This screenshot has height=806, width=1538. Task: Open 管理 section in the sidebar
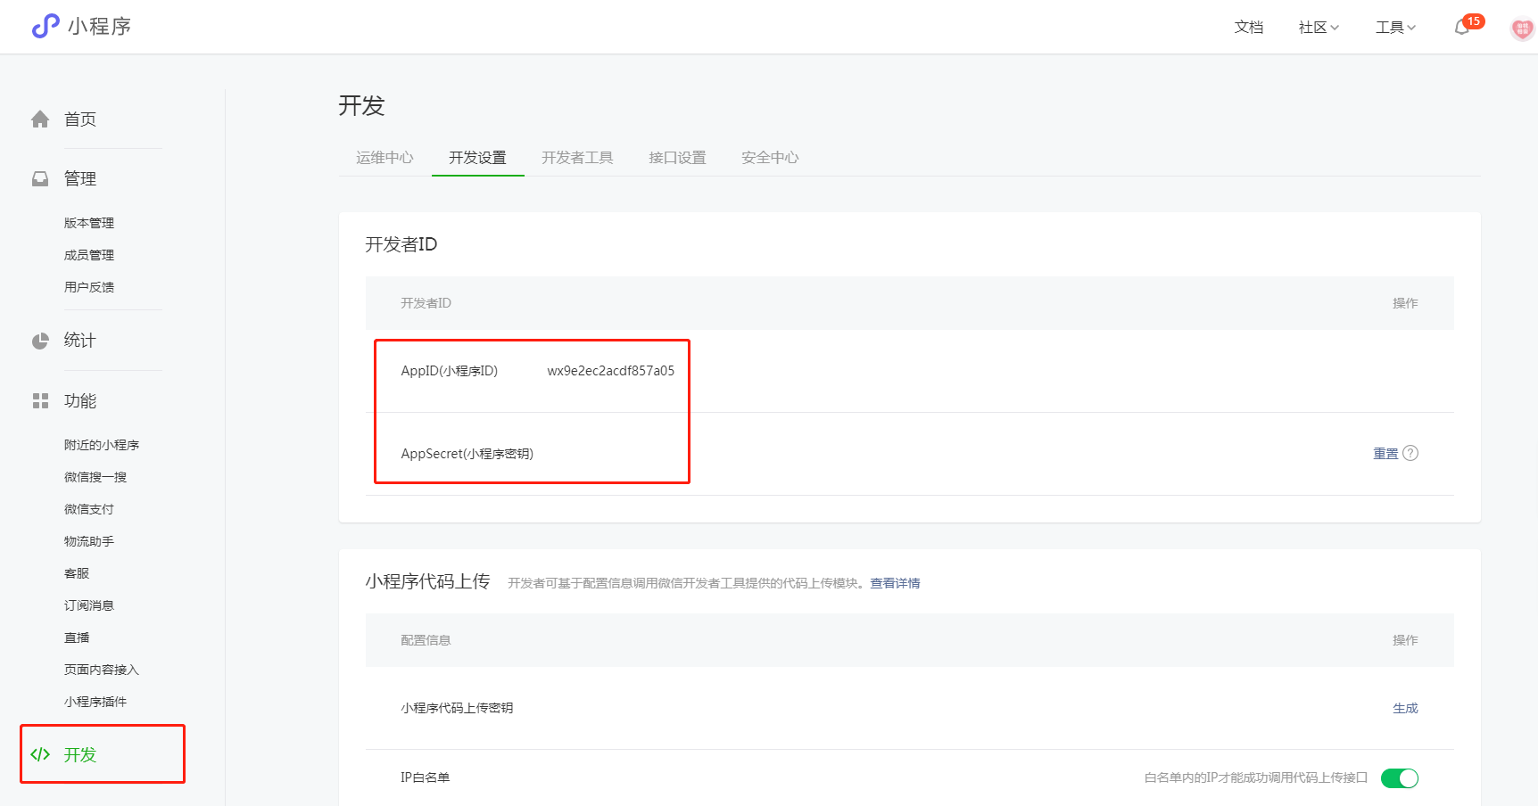pyautogui.click(x=80, y=179)
